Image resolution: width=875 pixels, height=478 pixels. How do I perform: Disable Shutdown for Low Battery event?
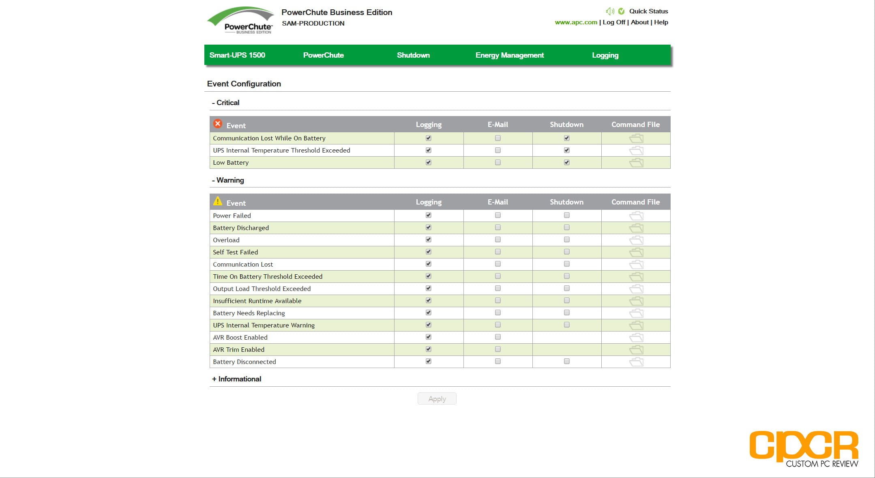(567, 162)
